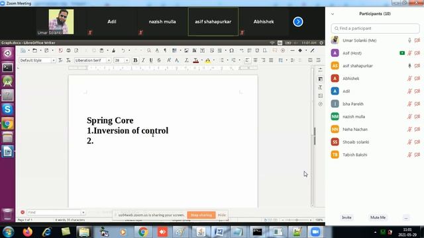Show next video participants arrow

coord(298,22)
